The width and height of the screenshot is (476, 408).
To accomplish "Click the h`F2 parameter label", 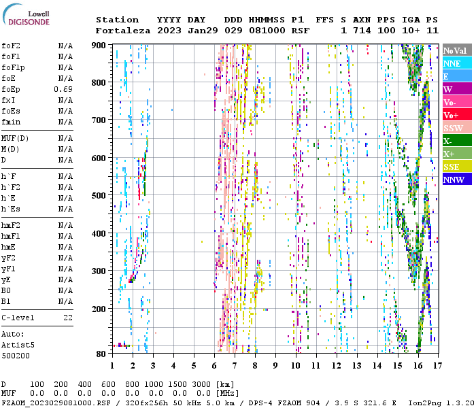I will 11,187.
